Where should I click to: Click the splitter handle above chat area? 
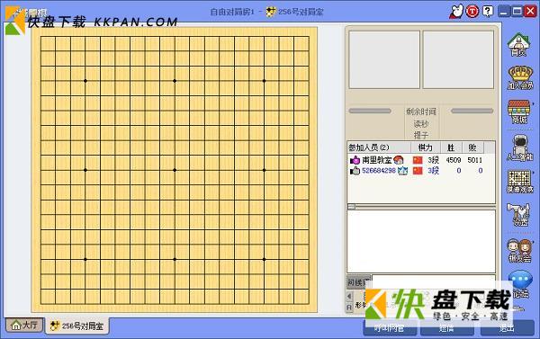tap(352, 207)
